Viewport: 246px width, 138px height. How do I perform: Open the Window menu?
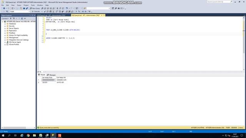tap(40, 5)
